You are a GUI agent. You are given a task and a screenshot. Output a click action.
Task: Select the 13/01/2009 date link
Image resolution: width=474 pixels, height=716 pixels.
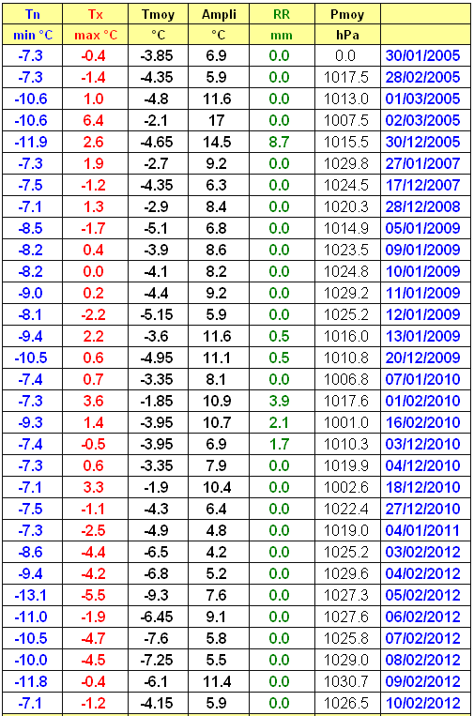coord(423,336)
